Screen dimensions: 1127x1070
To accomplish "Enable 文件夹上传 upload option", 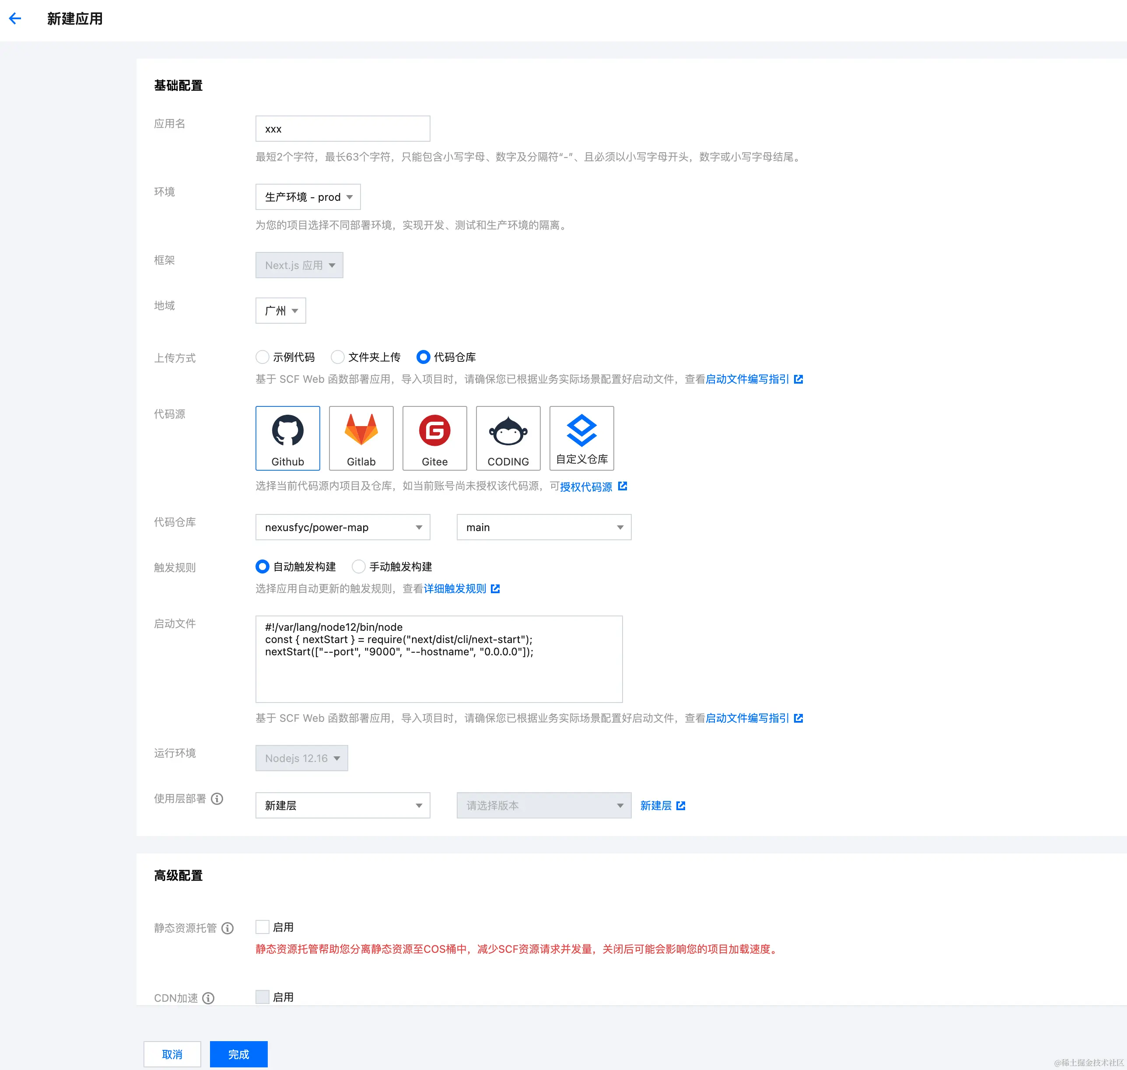I will tap(338, 357).
